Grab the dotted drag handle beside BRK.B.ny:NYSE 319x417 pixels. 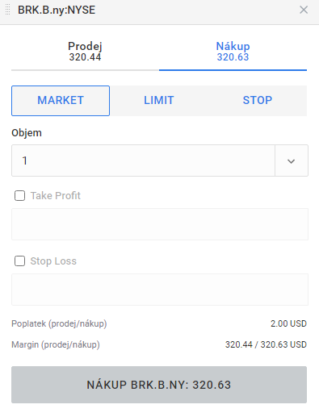tap(7, 10)
